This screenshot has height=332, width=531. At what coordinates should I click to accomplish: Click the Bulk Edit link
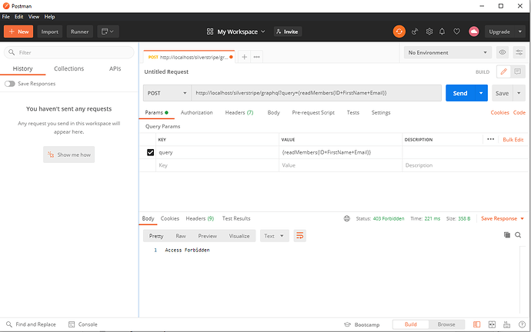click(513, 140)
